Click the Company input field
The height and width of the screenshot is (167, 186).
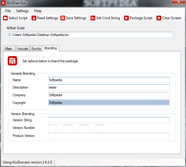(x=109, y=95)
